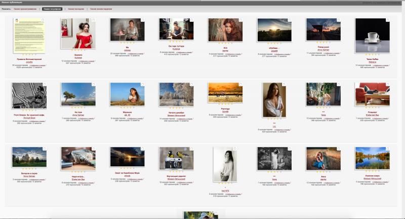Tick checkbox on the sleeping cat photo
The width and height of the screenshot is (405, 219).
[x=94, y=149]
